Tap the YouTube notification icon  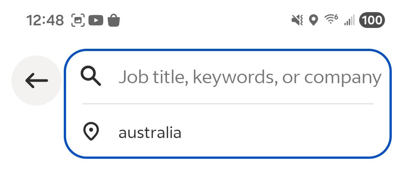(96, 20)
